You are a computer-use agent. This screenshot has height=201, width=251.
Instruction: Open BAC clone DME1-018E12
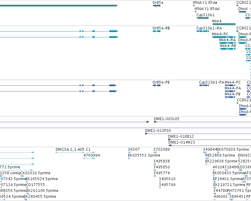click(209, 139)
